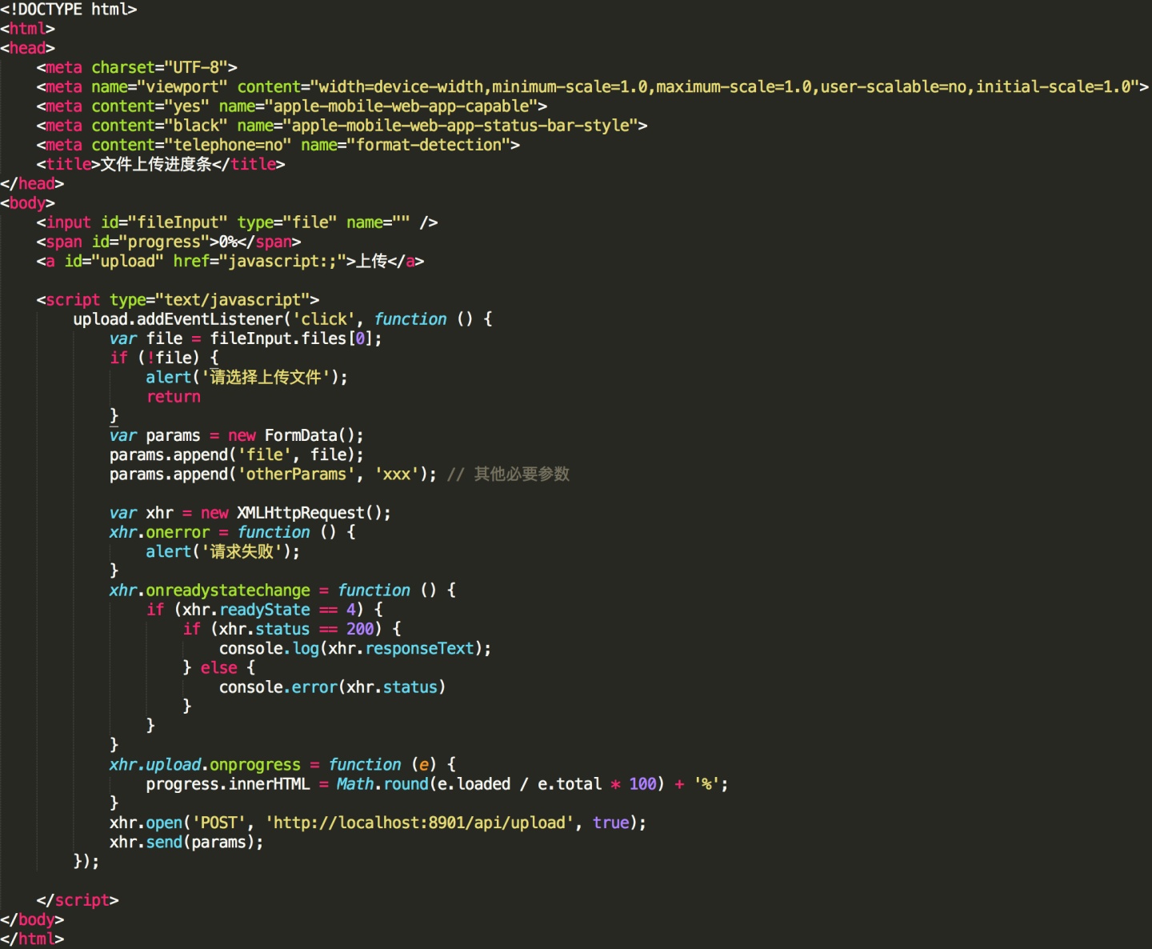1152x949 pixels.
Task: Click the 'POST' string in xhr.open
Action: (218, 823)
